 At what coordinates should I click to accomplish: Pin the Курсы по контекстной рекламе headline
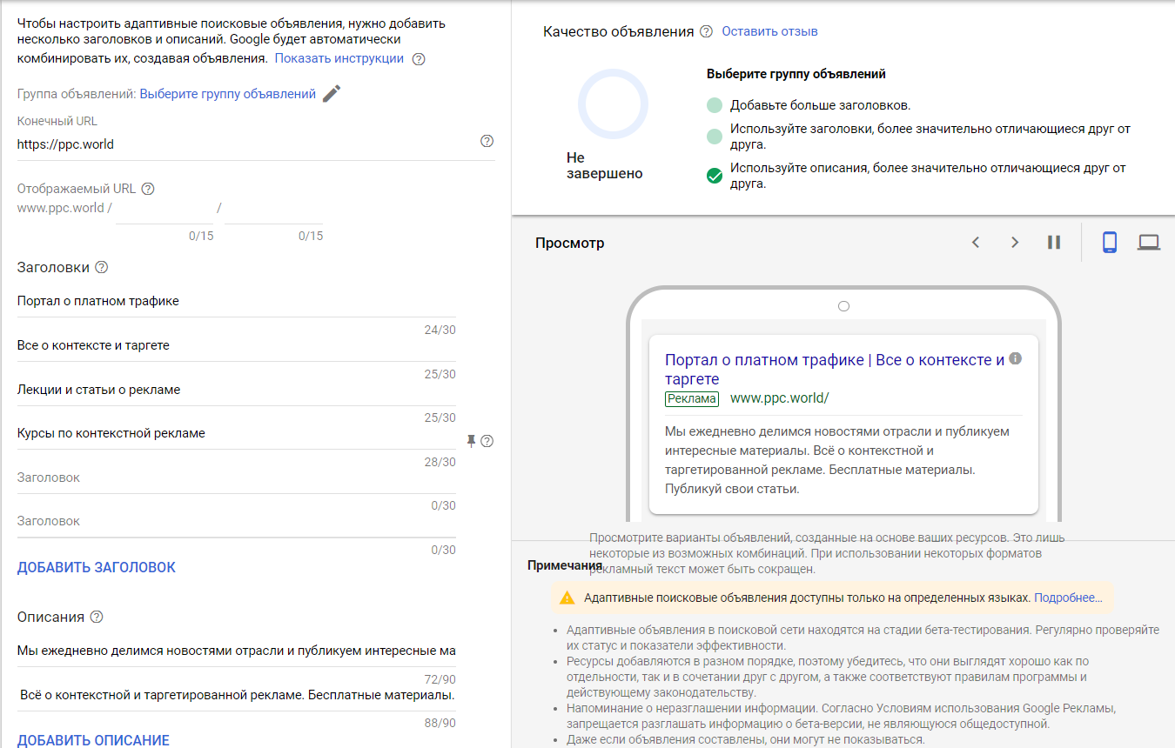(471, 441)
